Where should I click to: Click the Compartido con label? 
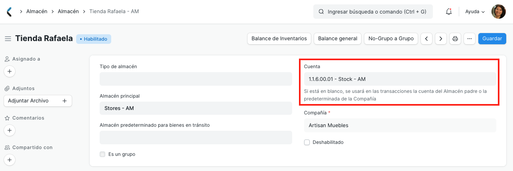pos(32,147)
